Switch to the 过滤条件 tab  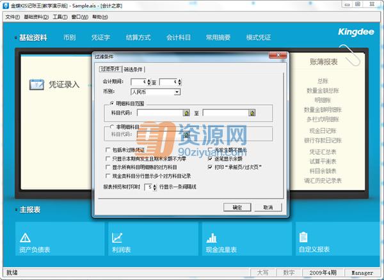(x=110, y=69)
